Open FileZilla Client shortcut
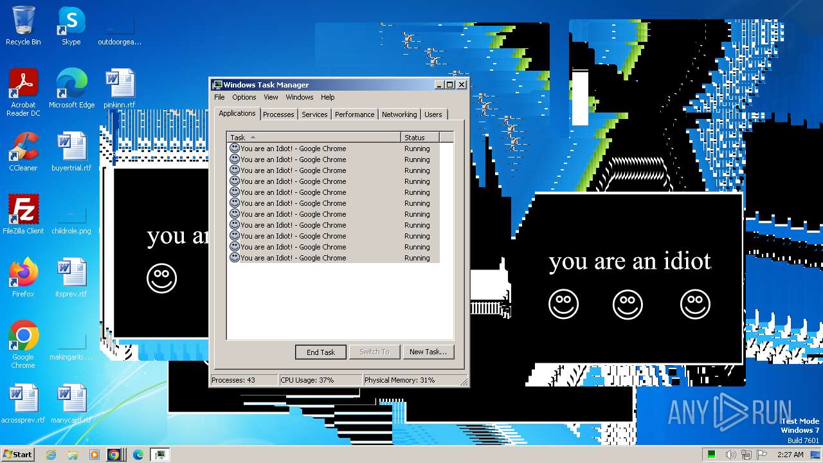Image resolution: width=823 pixels, height=463 pixels. pos(23,215)
